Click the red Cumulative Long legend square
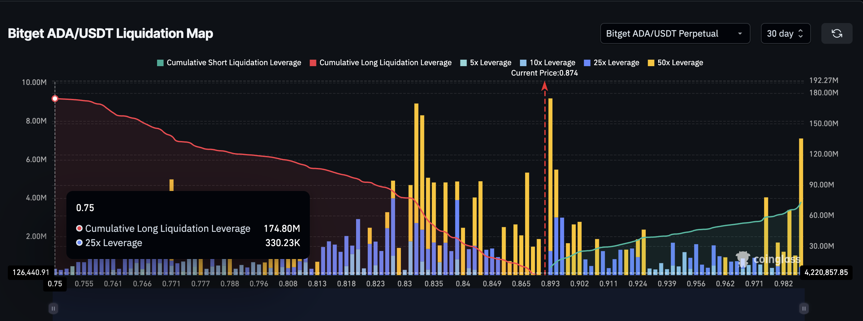Image resolution: width=863 pixels, height=321 pixels. click(313, 63)
